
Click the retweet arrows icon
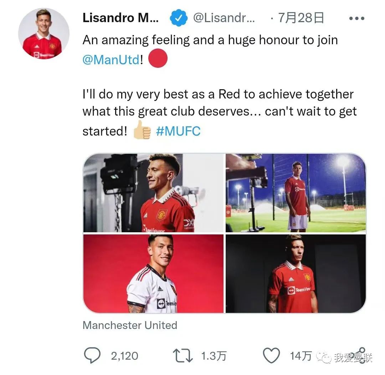183,356
